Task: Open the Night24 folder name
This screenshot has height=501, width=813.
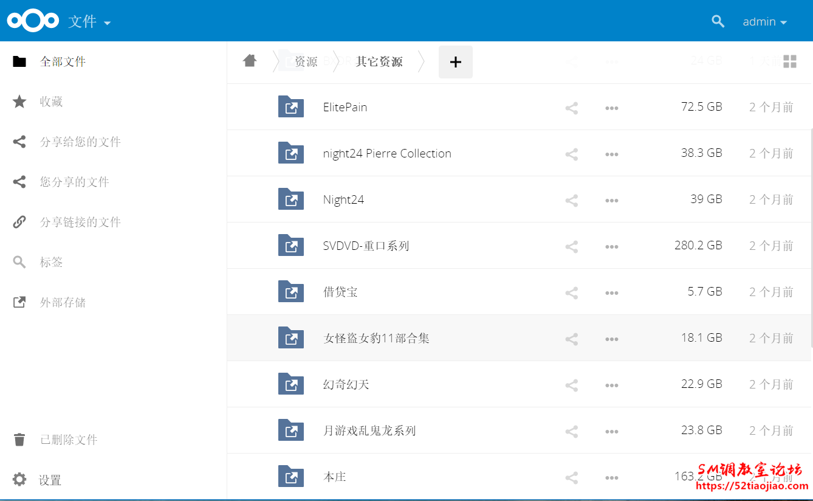Action: click(x=343, y=200)
